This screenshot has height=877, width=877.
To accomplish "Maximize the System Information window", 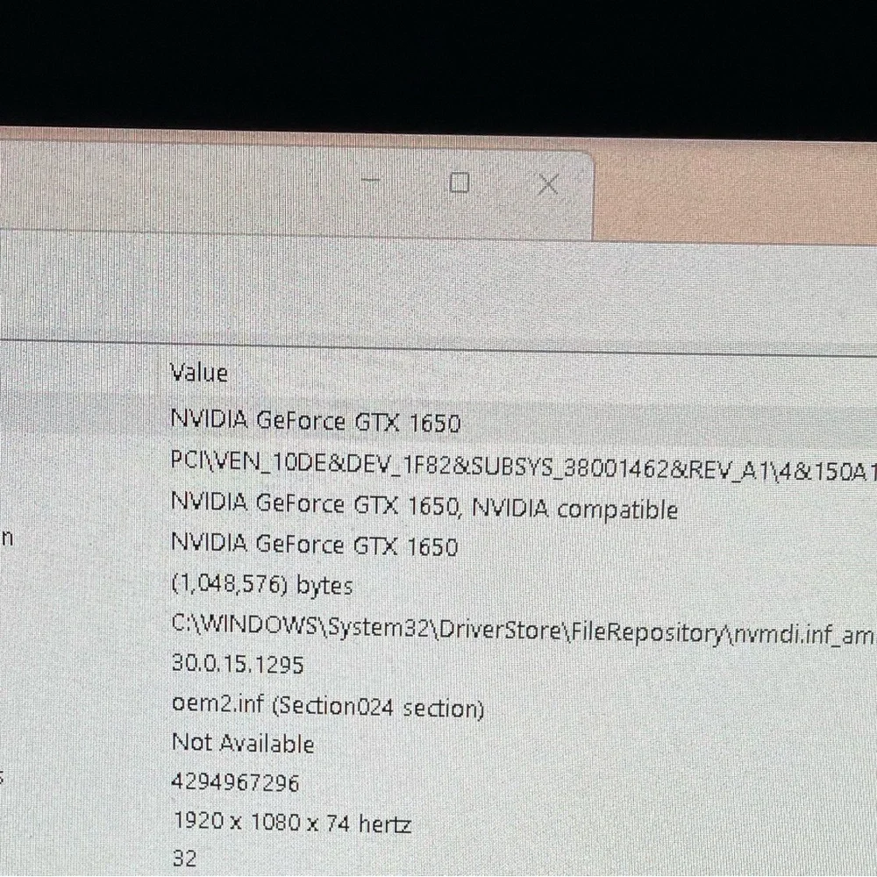I will [460, 182].
